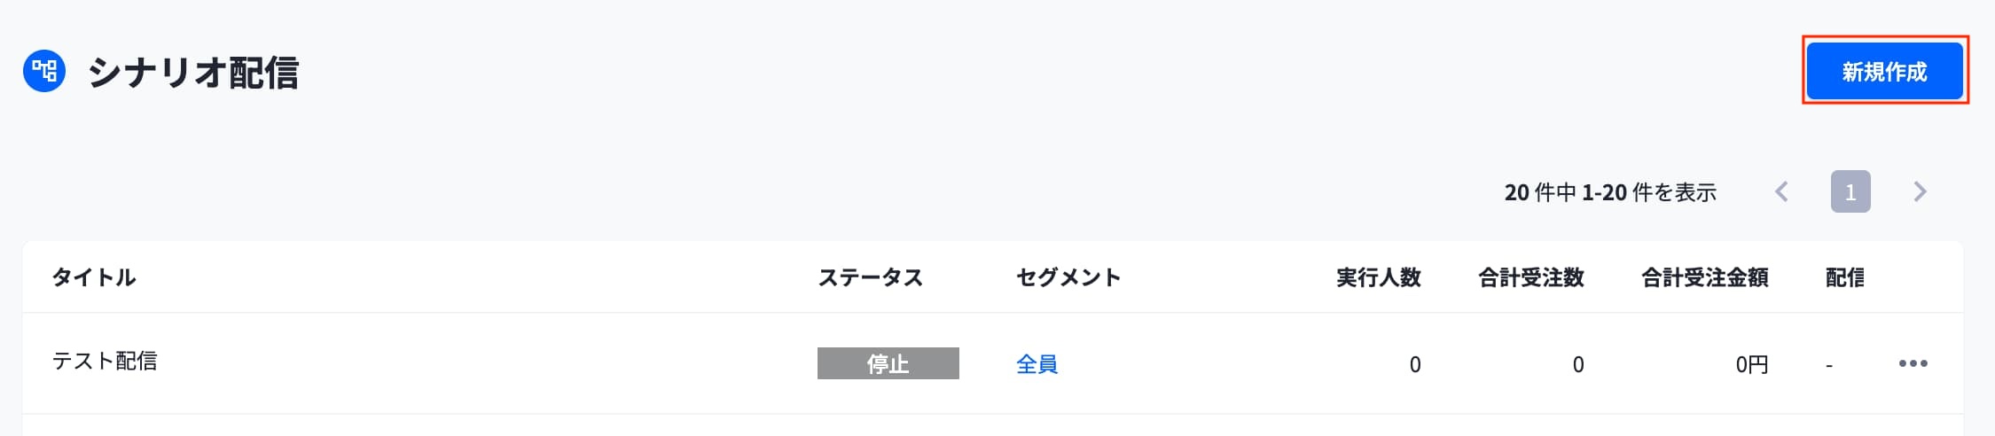
Task: Go to the previous page arrow
Action: click(1781, 191)
